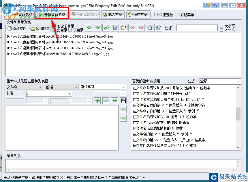
Task: Click 添加文件 add files button
Action: pos(17,29)
